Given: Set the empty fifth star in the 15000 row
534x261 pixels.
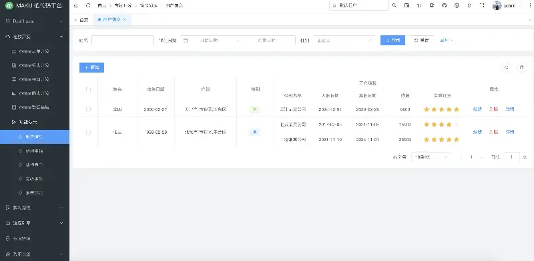Looking at the screenshot, I should tap(457, 125).
